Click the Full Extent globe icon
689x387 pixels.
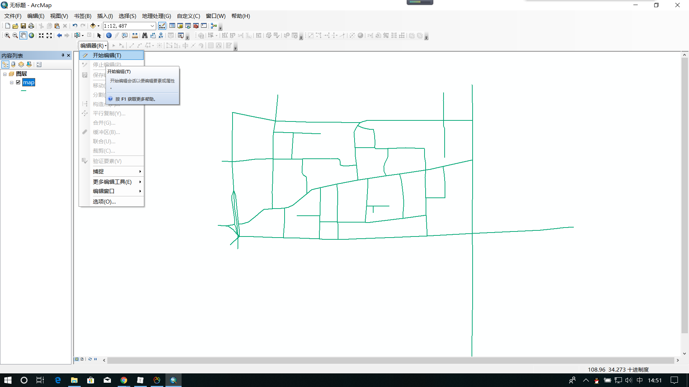tap(32, 35)
